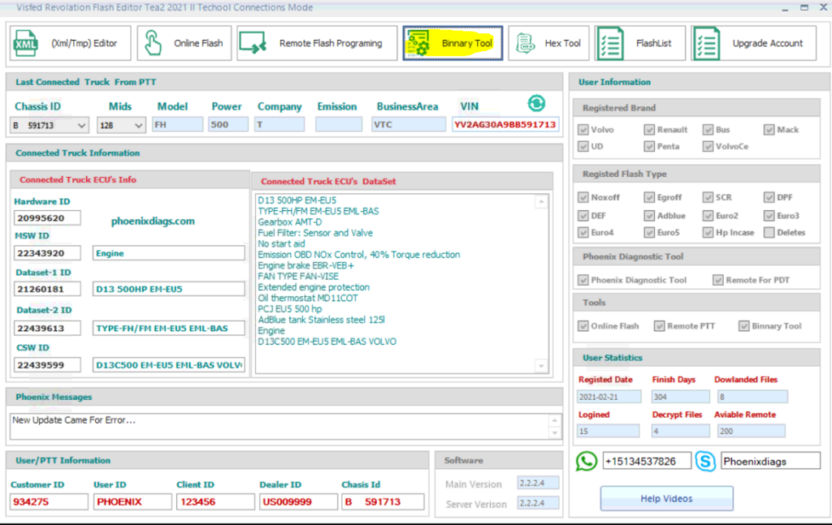Click Phoenix Messages scroll up arrow
This screenshot has height=525, width=832.
click(554, 420)
